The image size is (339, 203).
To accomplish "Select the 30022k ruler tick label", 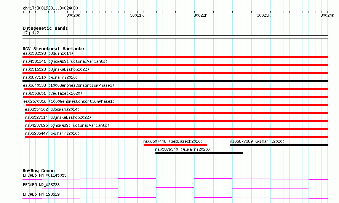I will (200, 15).
